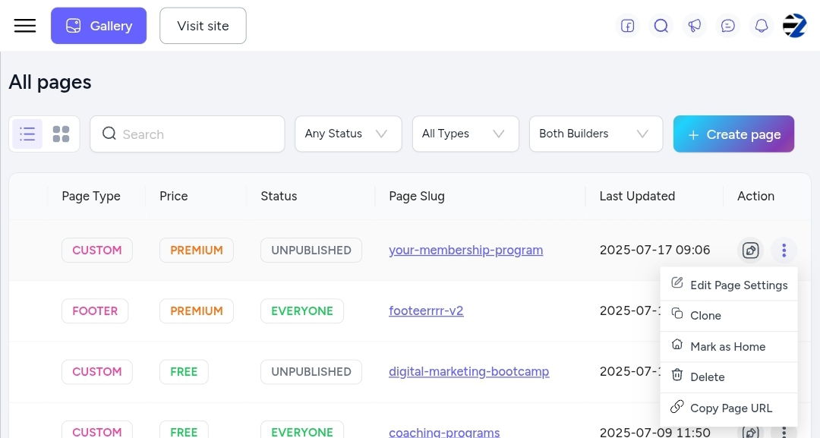Click the FREE tag in digital-marketing-bootcamp row
This screenshot has width=820, height=438.
(x=184, y=372)
